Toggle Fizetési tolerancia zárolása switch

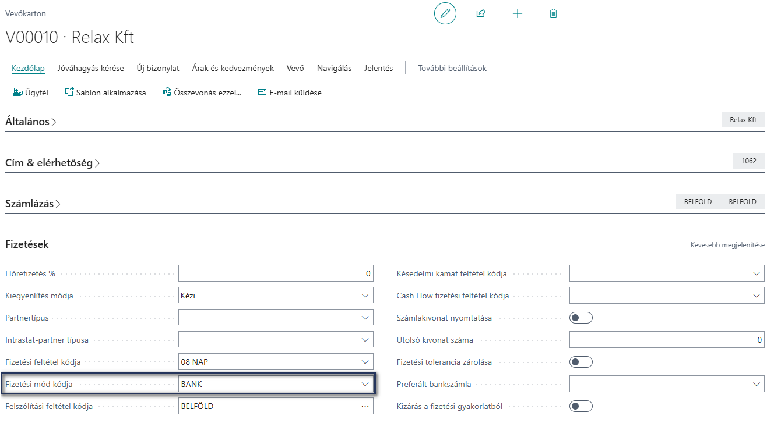tap(580, 362)
